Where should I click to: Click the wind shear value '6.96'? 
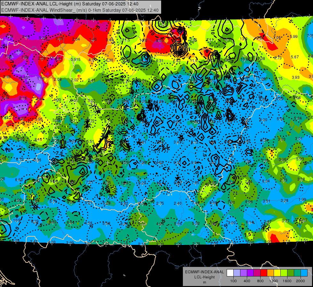pyautogui.click(x=249, y=202)
